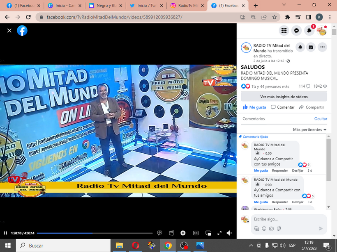The height and width of the screenshot is (252, 337).
Task: Like the pinned comment via "Me gusta"
Action: (261, 170)
